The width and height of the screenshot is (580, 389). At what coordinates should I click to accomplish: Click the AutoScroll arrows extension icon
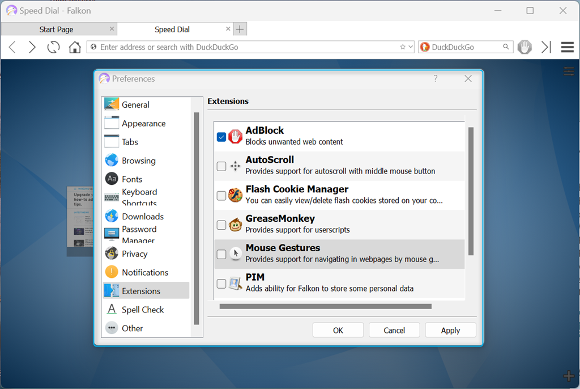[x=235, y=166]
